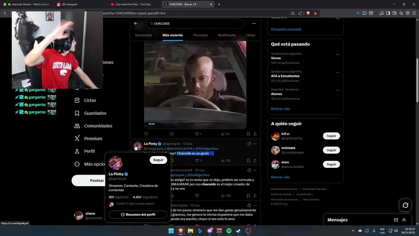The width and height of the screenshot is (419, 236).
Task: Follow luli c: suggested account
Action: coord(331,136)
